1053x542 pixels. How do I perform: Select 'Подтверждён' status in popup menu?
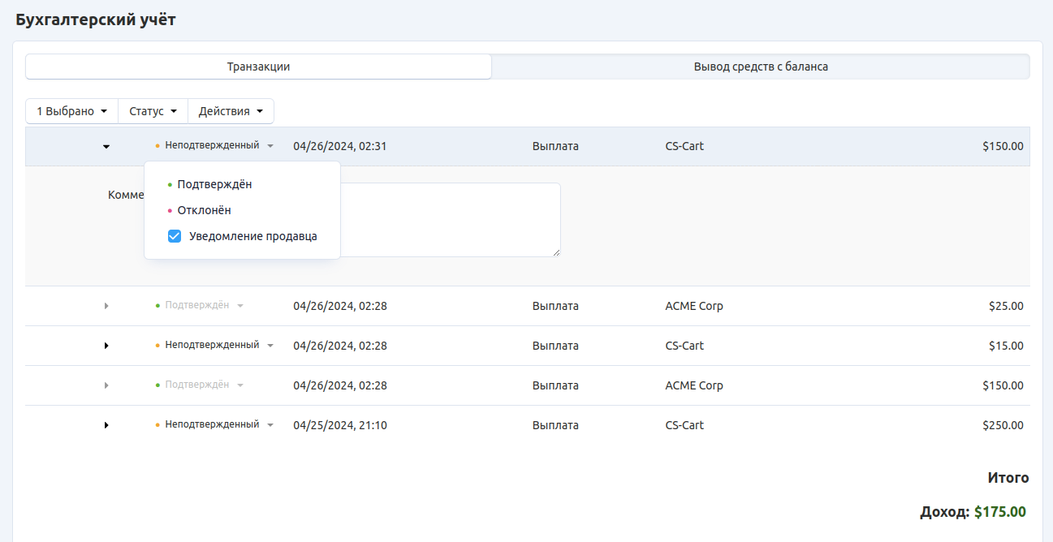(x=214, y=184)
